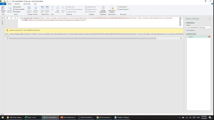Switch to URL Decoder Chrome window in taskbar
Image resolution: width=214 pixels, height=120 pixels.
[104, 117]
